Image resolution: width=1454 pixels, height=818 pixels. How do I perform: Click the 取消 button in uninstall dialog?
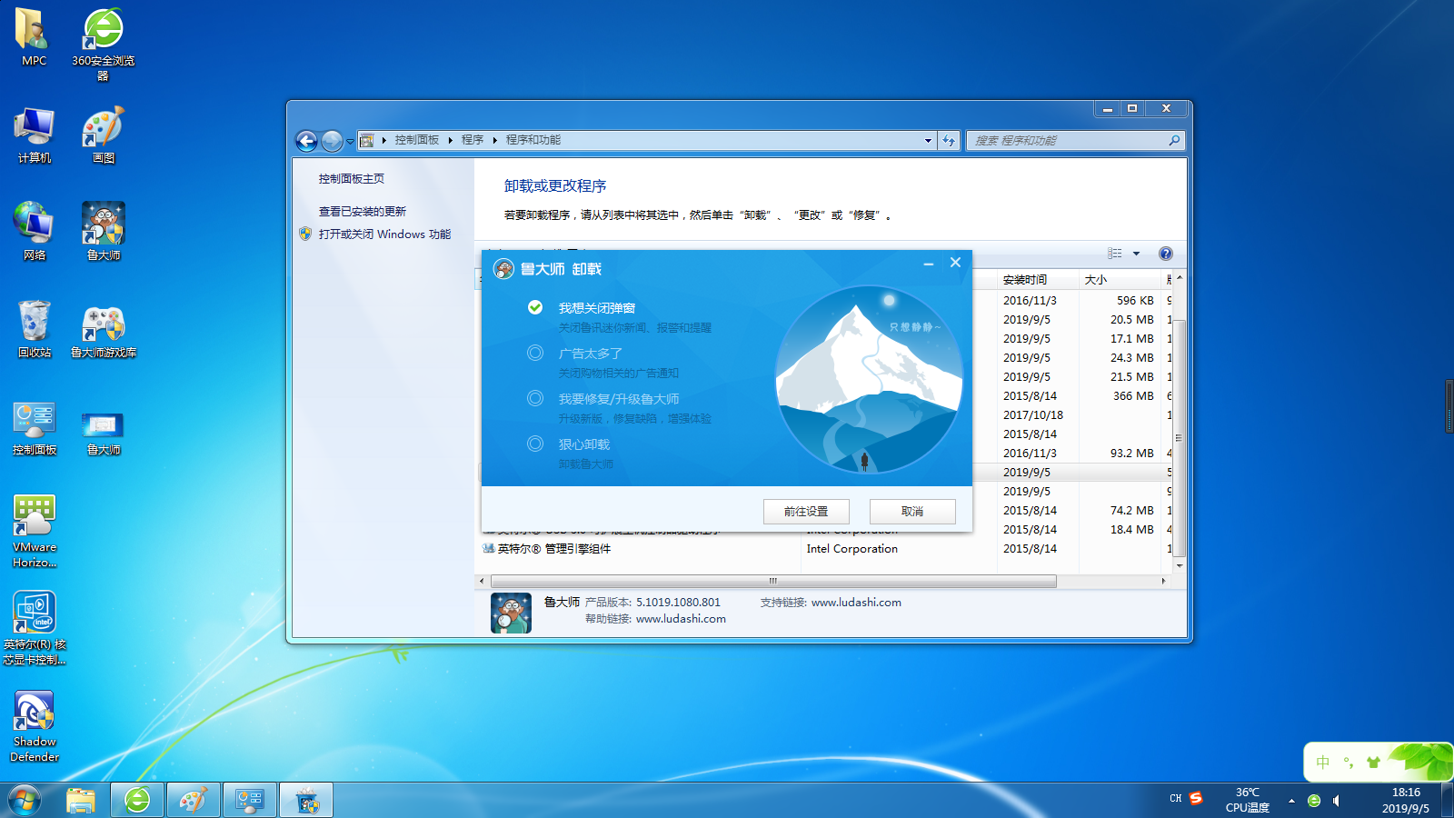[912, 511]
